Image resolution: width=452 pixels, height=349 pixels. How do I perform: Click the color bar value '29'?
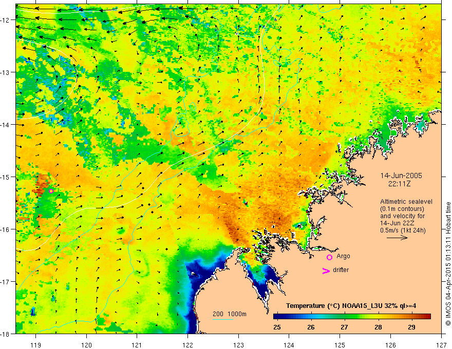[411, 327]
